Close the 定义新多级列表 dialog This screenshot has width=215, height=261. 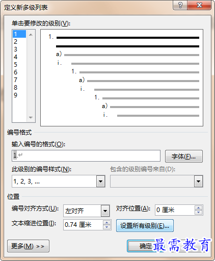(x=199, y=5)
